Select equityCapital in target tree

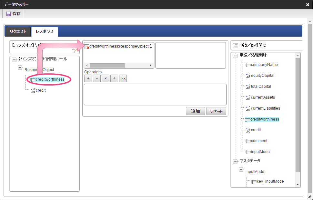(262, 76)
